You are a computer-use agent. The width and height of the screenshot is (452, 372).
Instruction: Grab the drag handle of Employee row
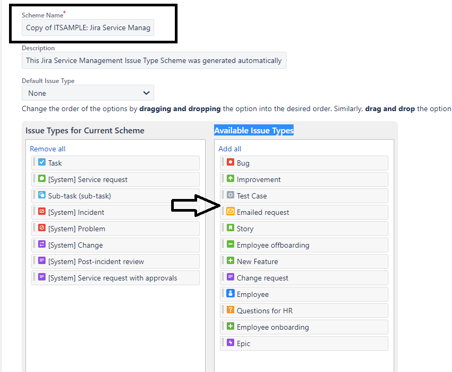223,293
